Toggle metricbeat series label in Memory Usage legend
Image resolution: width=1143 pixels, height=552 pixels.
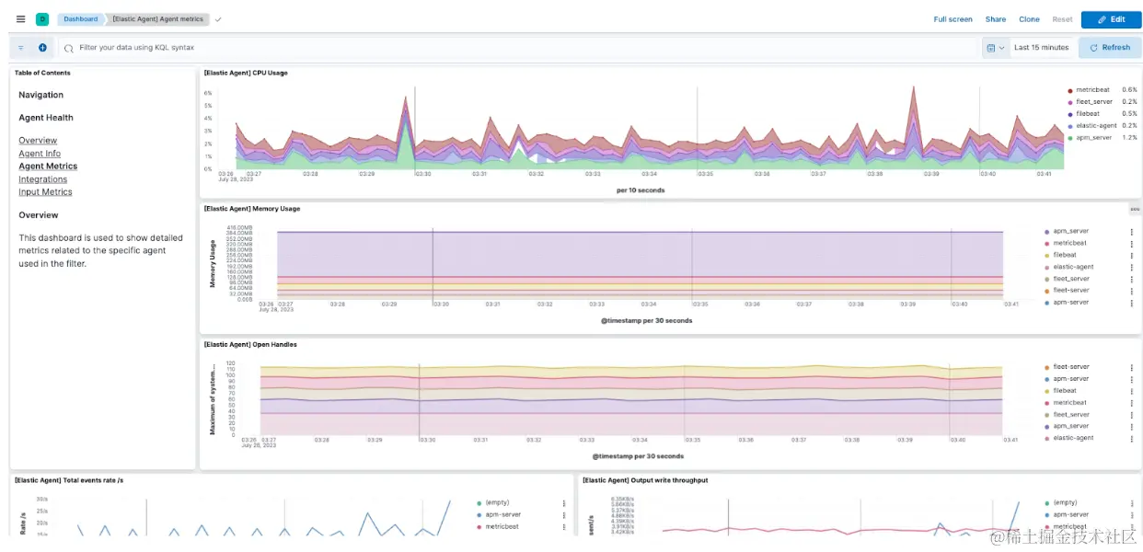click(x=1070, y=244)
